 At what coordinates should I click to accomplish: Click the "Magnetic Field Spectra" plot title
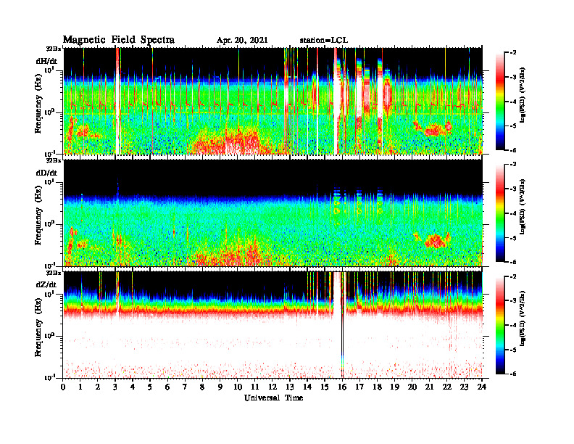[x=119, y=40]
